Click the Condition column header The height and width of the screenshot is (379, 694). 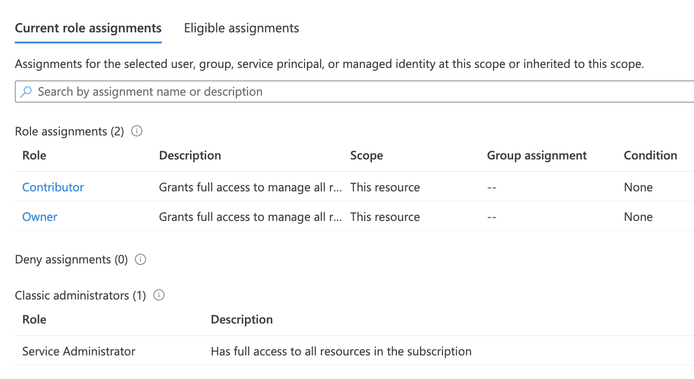(650, 156)
